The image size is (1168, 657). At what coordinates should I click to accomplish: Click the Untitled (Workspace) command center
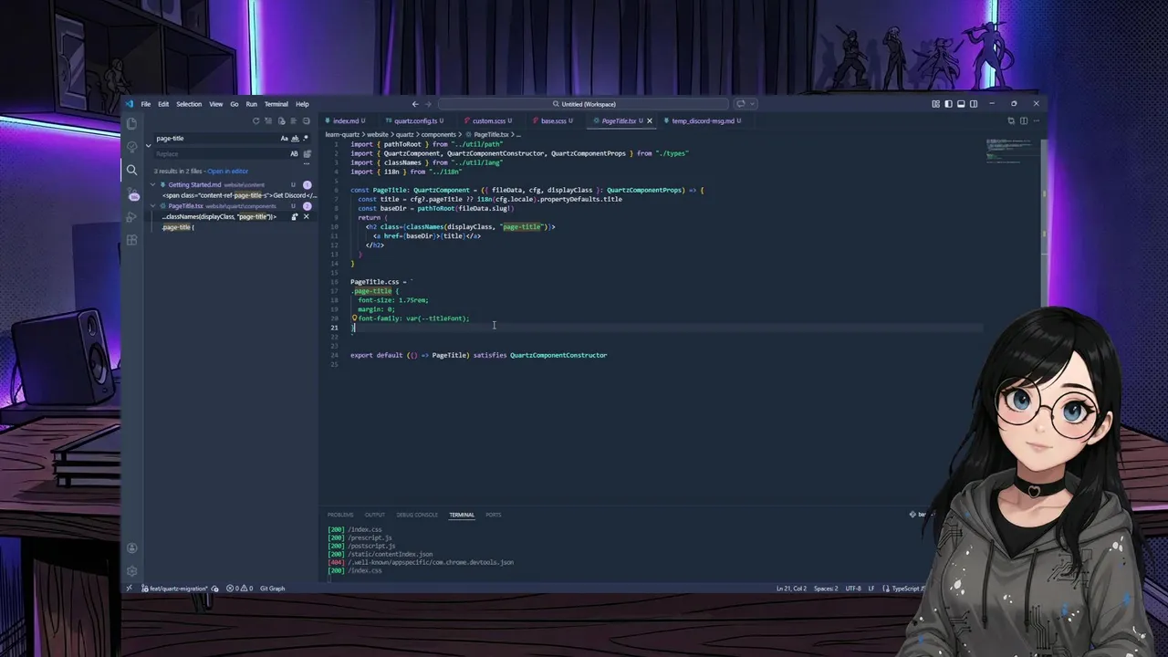pyautogui.click(x=584, y=104)
